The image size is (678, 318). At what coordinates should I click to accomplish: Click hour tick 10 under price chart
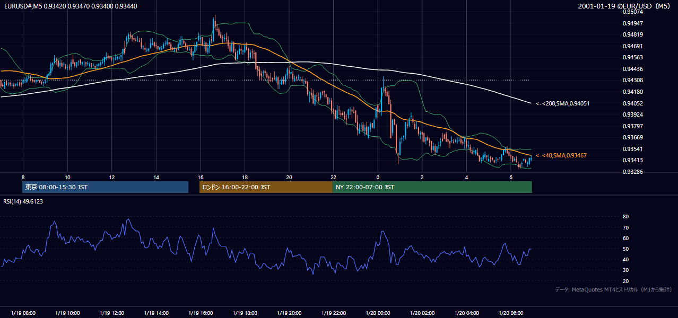point(67,177)
